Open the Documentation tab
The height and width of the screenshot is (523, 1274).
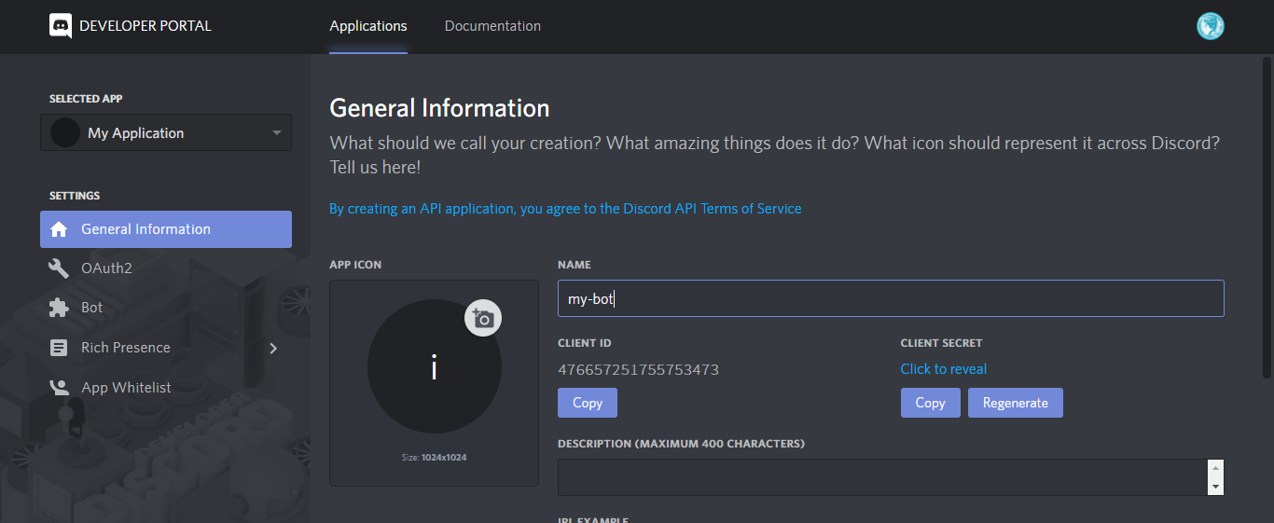coord(492,26)
